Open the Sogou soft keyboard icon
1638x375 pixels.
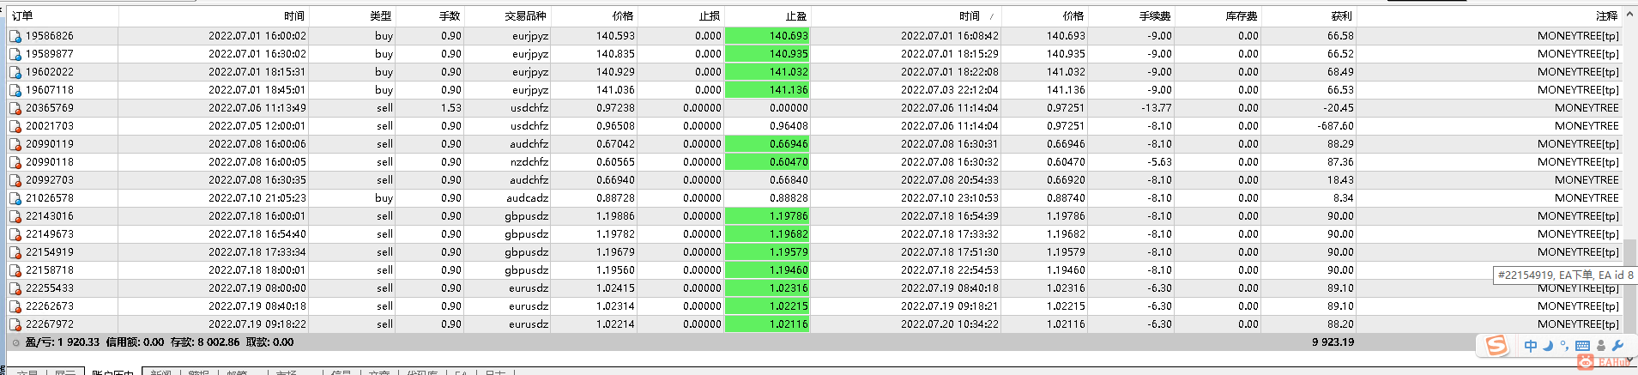coord(1583,346)
